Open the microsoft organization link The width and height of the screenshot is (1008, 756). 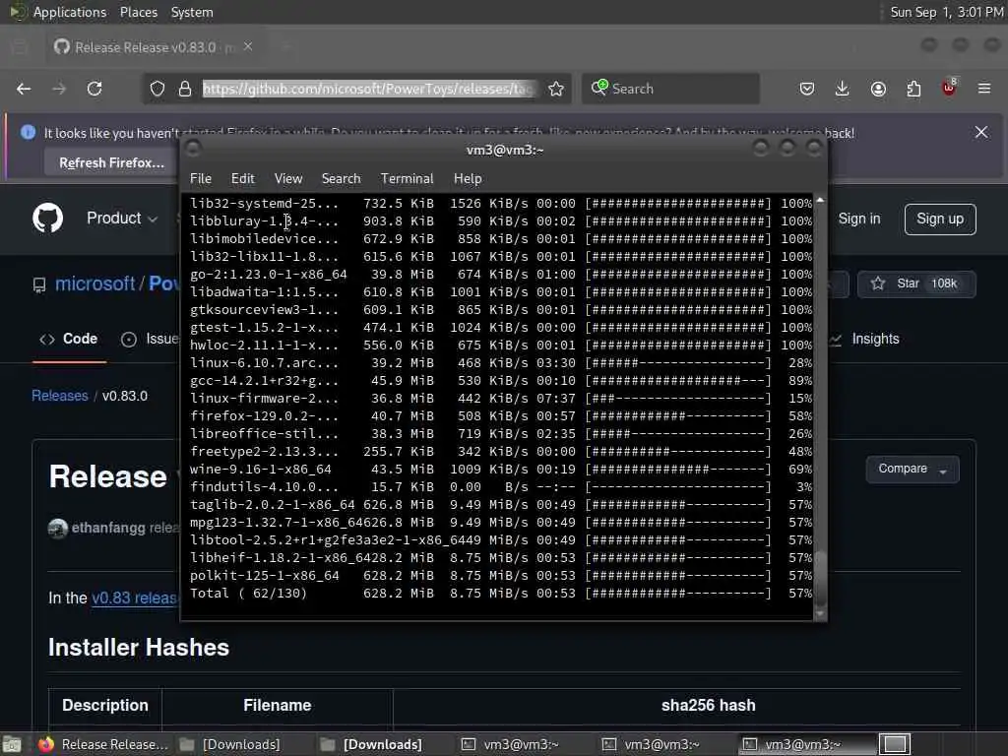[x=94, y=283]
